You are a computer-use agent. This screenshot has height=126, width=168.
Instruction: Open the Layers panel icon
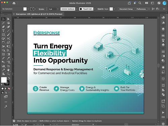tap(163, 29)
